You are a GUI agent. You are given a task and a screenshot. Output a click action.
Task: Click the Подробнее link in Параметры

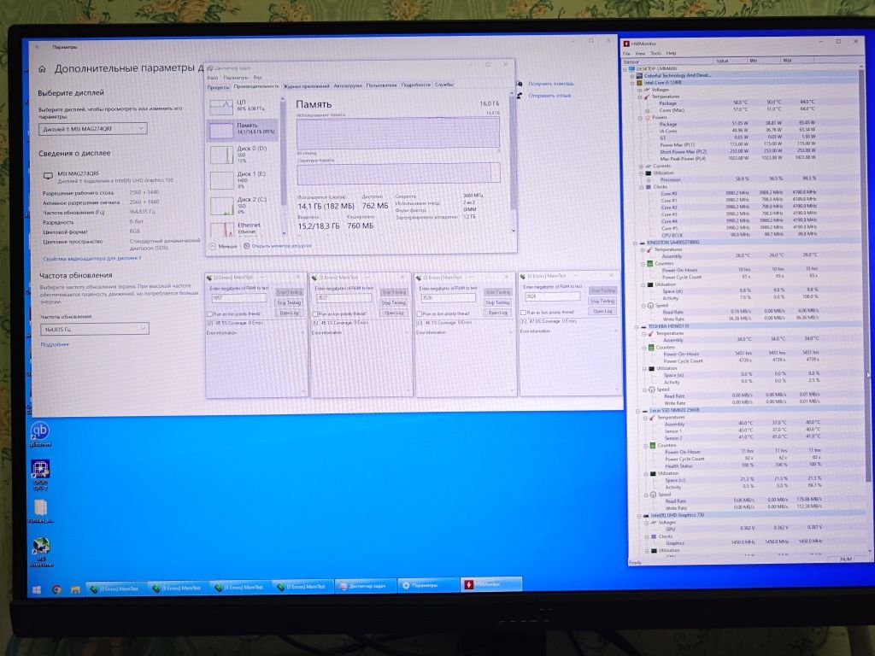[55, 345]
